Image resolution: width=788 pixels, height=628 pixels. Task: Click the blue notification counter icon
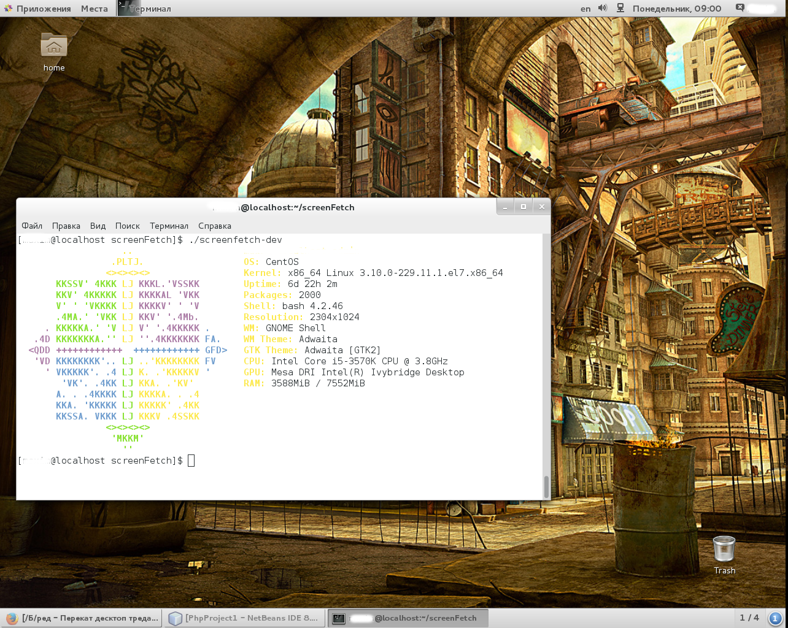click(775, 618)
